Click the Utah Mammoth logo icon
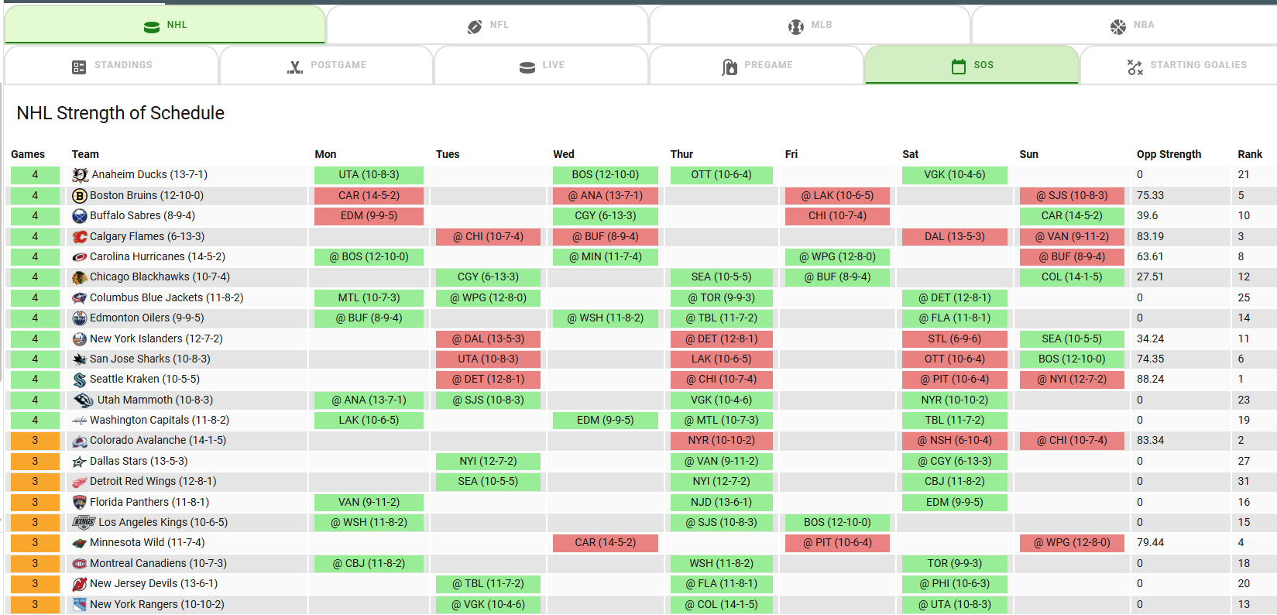The width and height of the screenshot is (1277, 615). pyautogui.click(x=83, y=400)
